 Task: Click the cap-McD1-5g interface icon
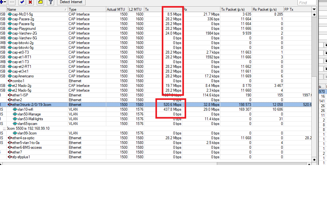click(x=10, y=14)
